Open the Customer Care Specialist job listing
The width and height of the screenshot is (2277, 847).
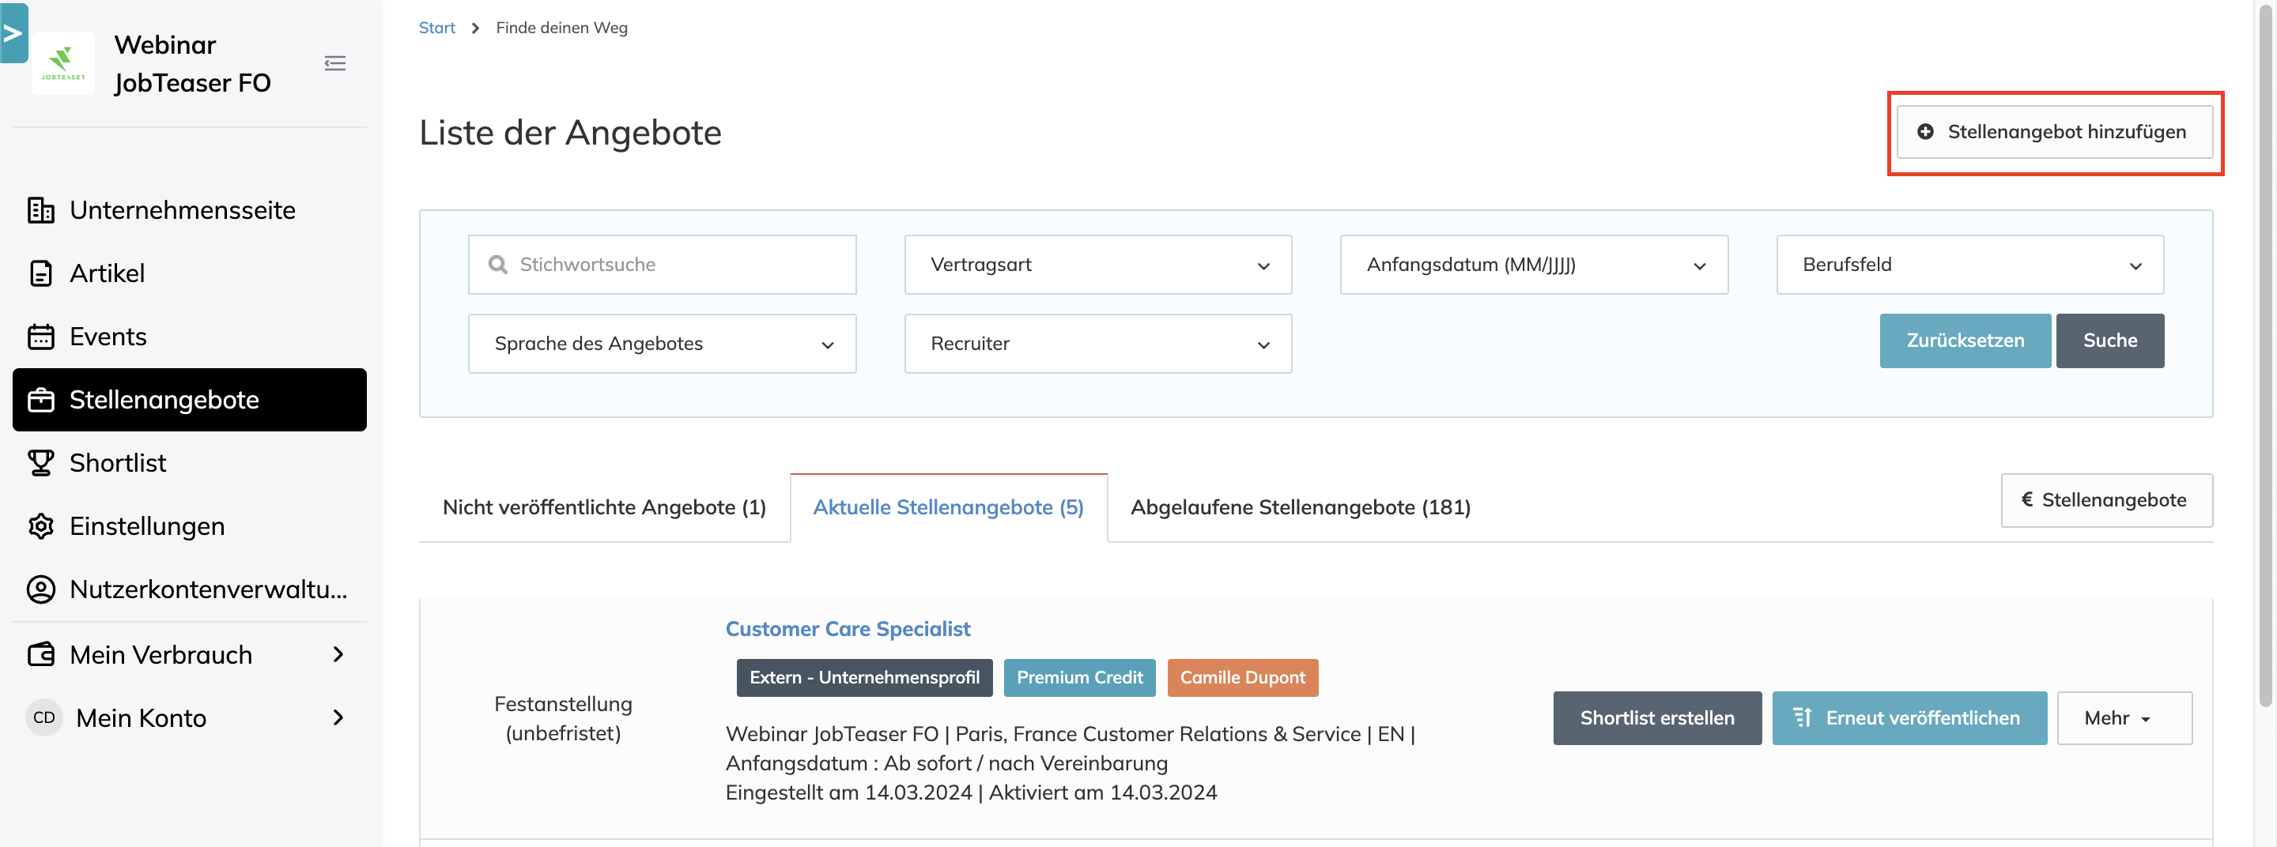(x=848, y=628)
